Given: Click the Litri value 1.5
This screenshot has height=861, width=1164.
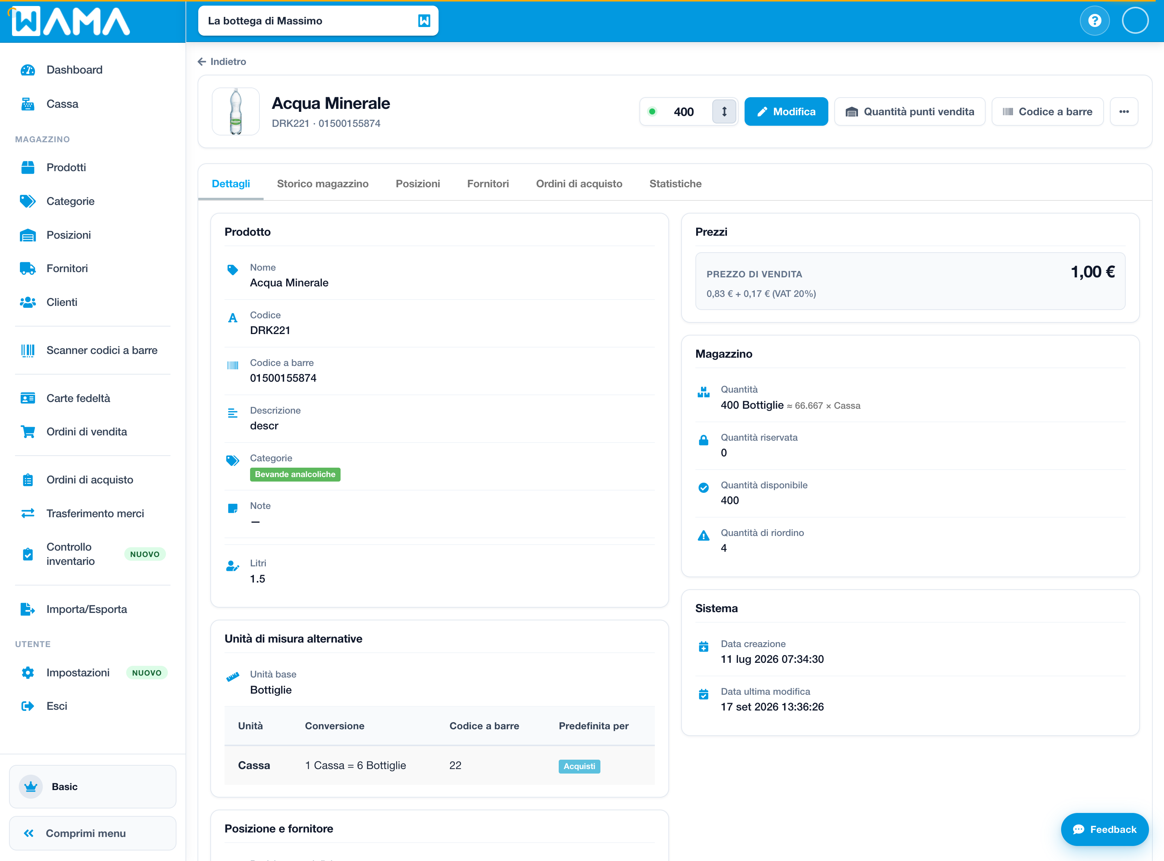Looking at the screenshot, I should [258, 579].
